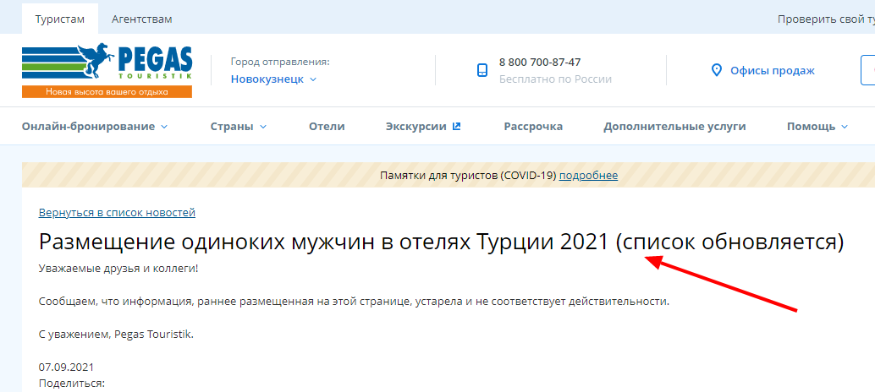Viewport: 875px width, 392px height.
Task: Select the map pin location icon
Action: (717, 70)
